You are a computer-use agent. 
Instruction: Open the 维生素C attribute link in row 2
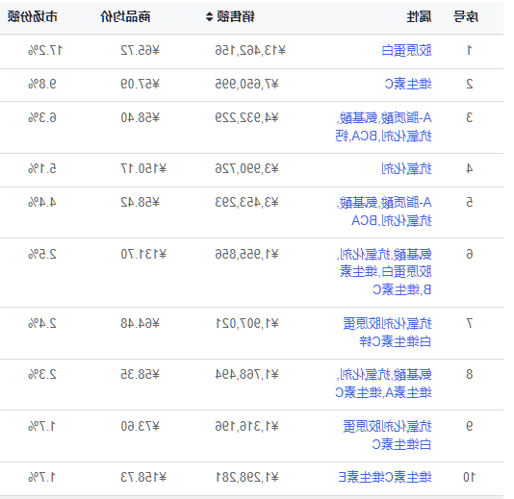pos(408,85)
